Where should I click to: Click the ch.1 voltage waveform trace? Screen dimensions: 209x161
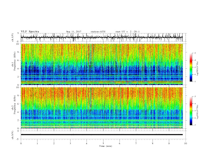[x=102, y=37]
